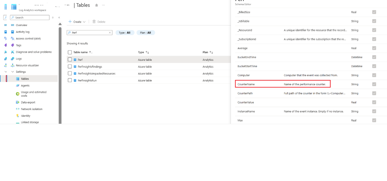Click the _IsBillable column name
This screenshot has width=387, height=181.
click(243, 21)
